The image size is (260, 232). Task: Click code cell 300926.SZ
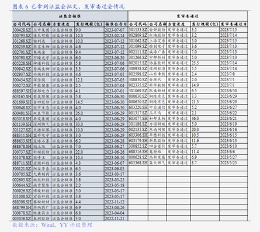point(22,191)
